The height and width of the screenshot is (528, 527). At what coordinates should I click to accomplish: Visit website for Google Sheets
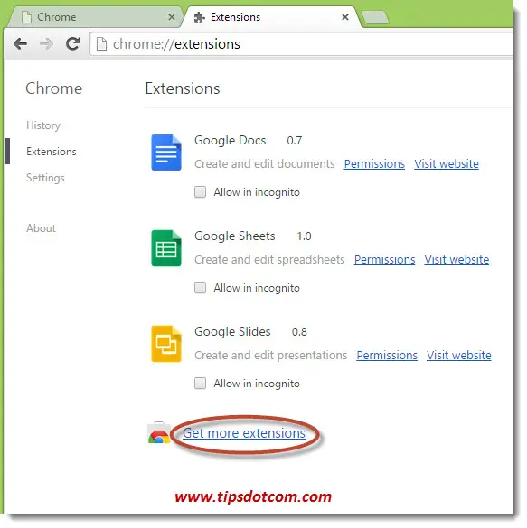click(456, 260)
